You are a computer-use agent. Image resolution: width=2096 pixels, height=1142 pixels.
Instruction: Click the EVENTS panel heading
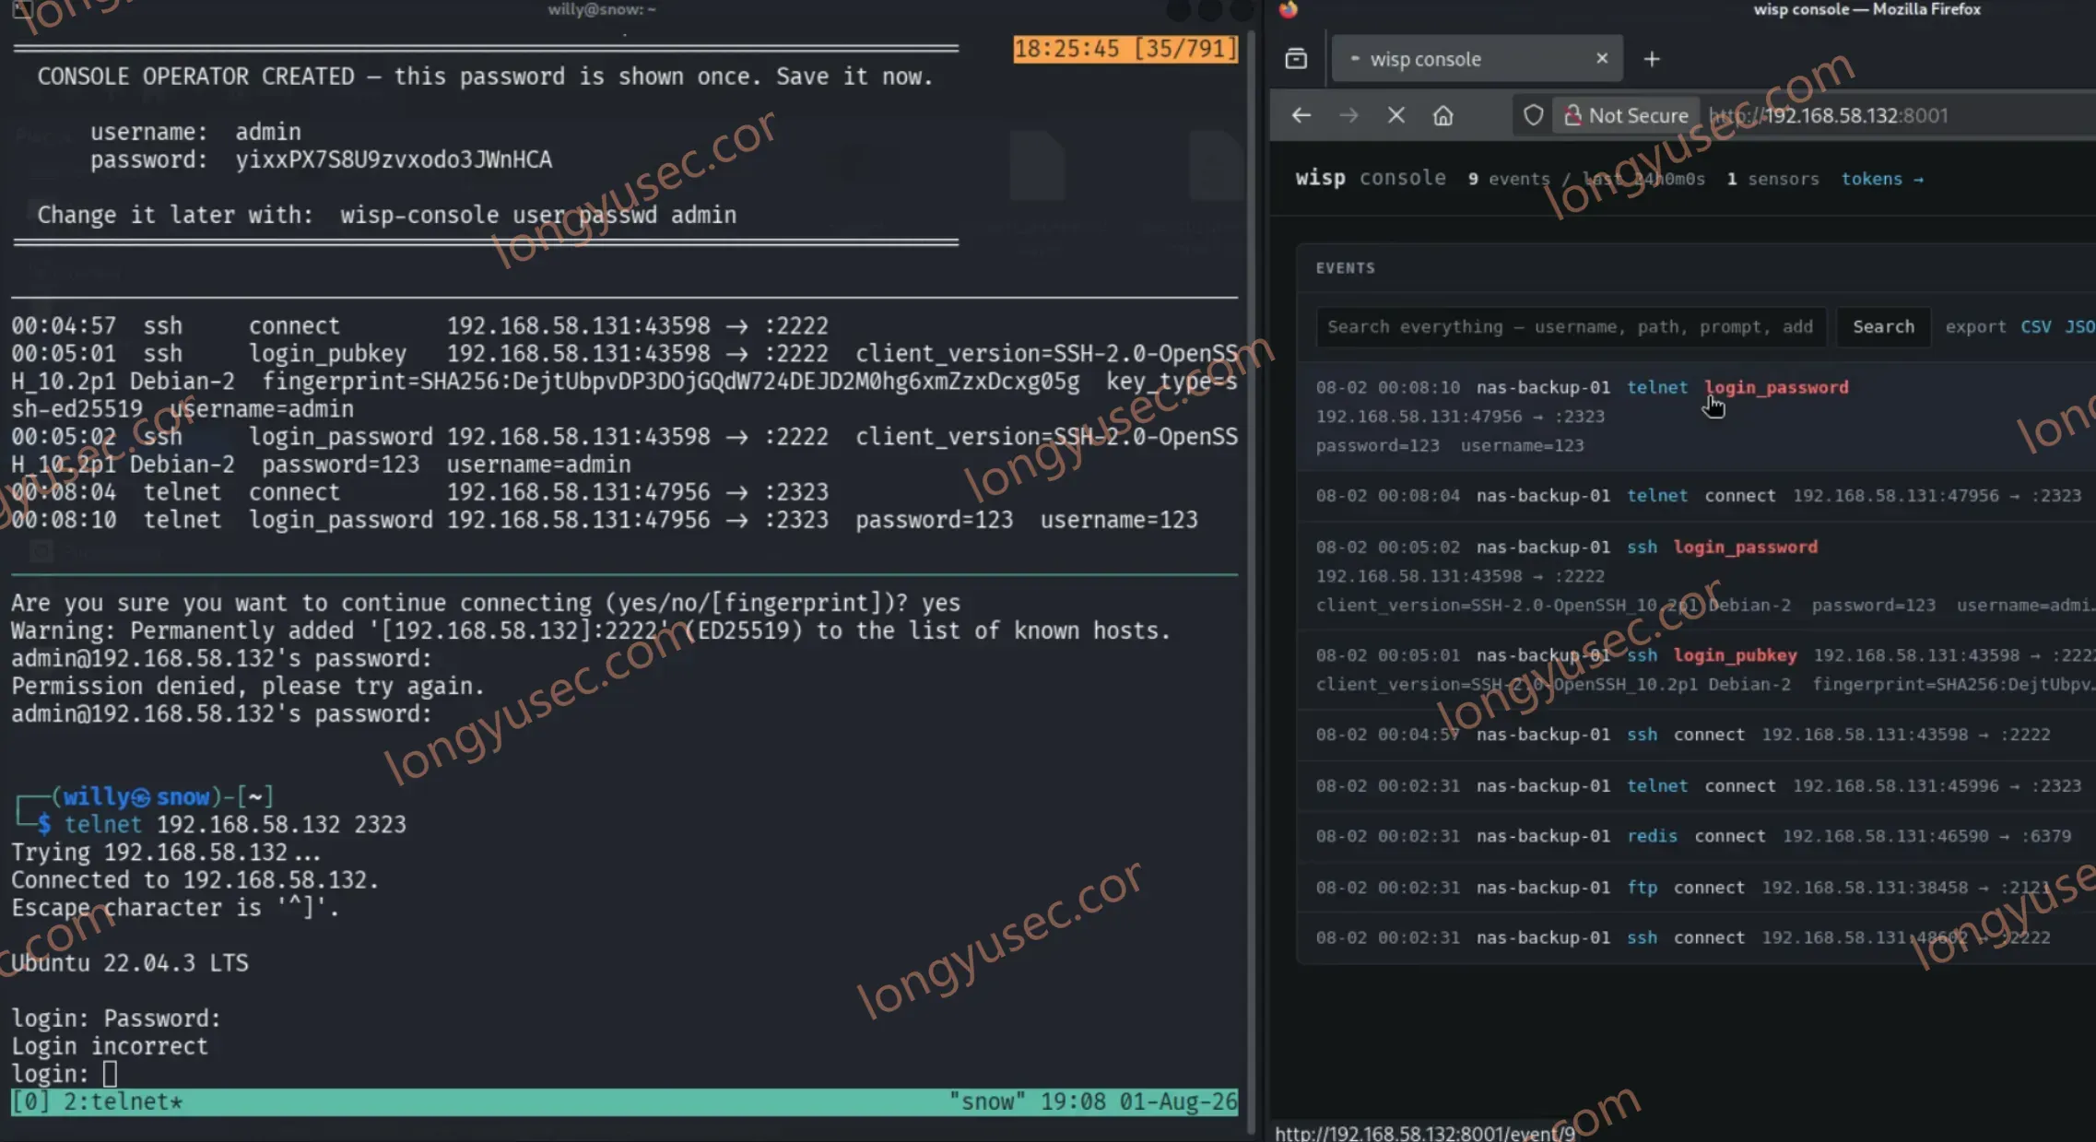1345,268
